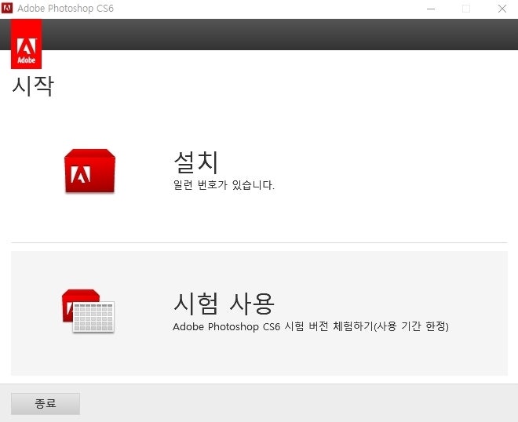Click the 'Adobe Photoshop CS6' window title
This screenshot has width=518, height=422.
coord(65,9)
